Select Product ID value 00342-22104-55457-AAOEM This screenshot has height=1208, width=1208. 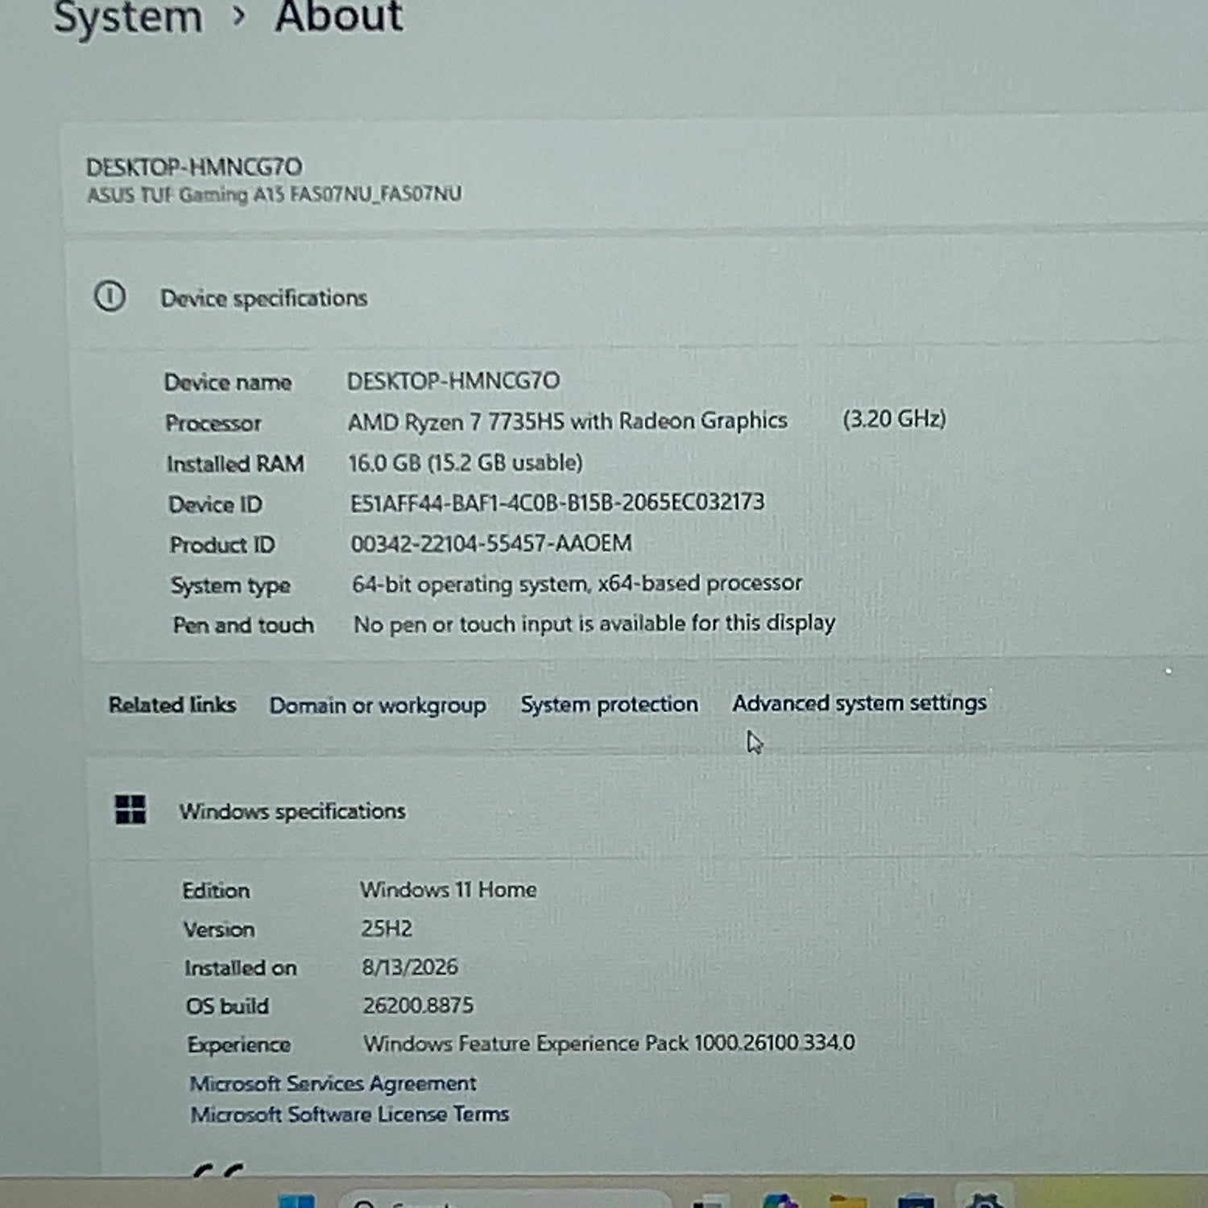pyautogui.click(x=491, y=544)
